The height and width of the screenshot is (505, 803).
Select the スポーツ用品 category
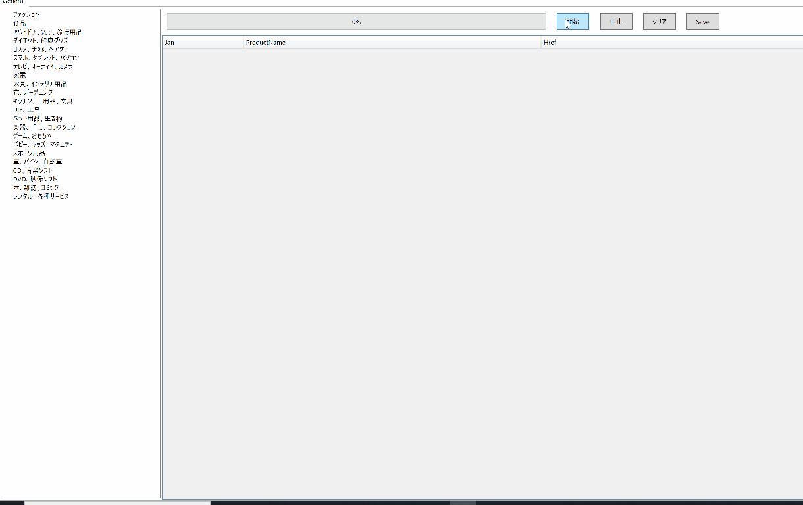(x=29, y=153)
